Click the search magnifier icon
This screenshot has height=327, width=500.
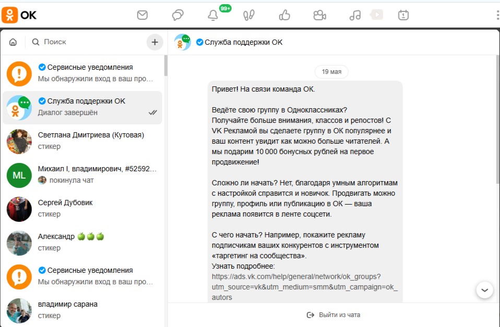pyautogui.click(x=35, y=42)
